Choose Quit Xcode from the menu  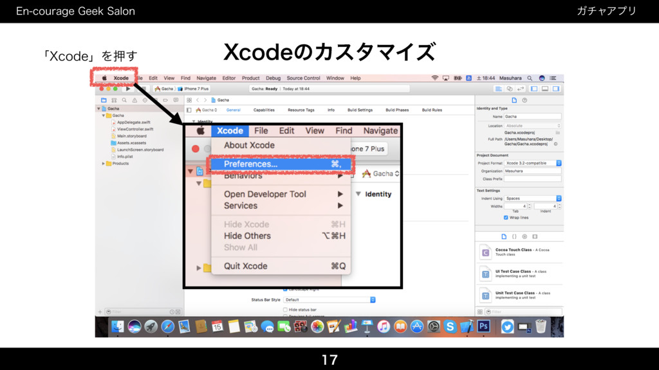point(281,266)
